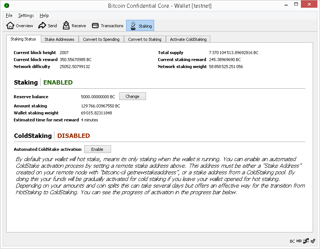Click block reward value 350.55670985 BC

click(x=75, y=60)
